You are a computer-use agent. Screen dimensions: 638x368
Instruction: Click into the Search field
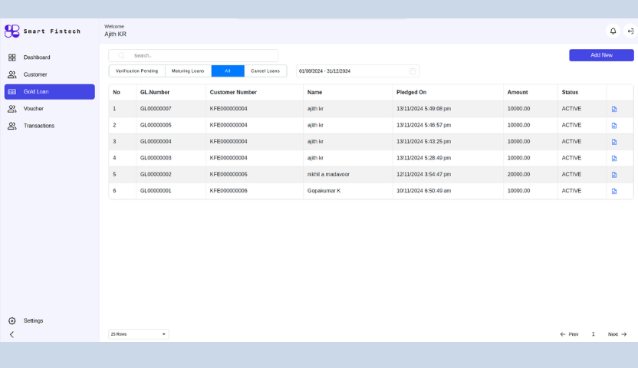tap(193, 55)
